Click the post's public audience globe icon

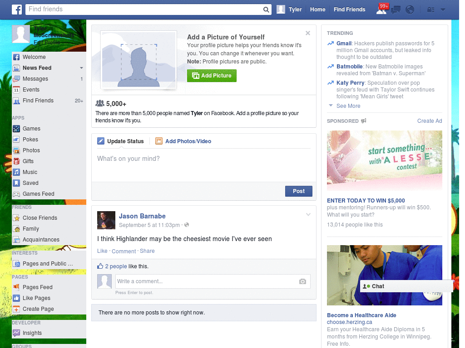[187, 225]
